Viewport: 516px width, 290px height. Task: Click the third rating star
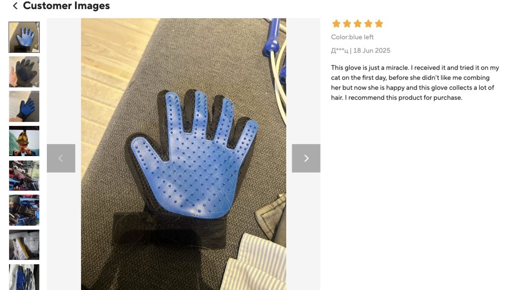(x=357, y=24)
